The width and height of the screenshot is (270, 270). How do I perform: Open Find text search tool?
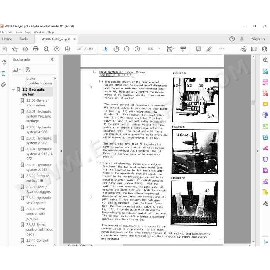click(46, 49)
